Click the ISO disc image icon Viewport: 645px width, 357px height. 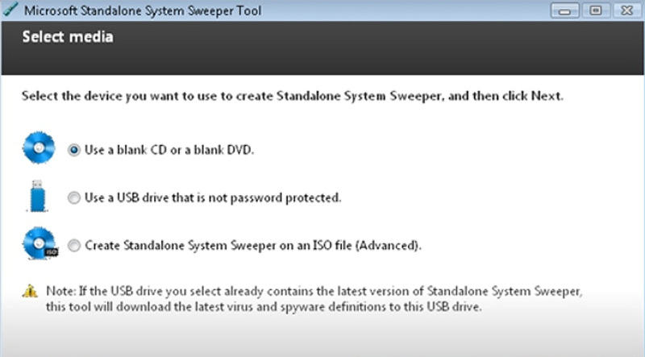(x=40, y=243)
